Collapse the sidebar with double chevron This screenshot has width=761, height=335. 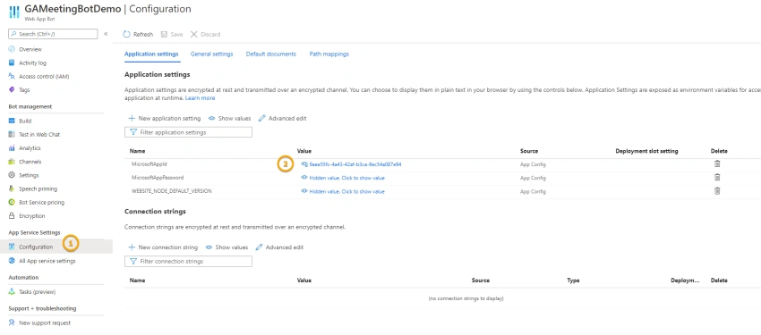pos(106,34)
